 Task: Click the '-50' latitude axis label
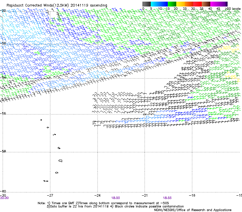click(x=3, y=11)
